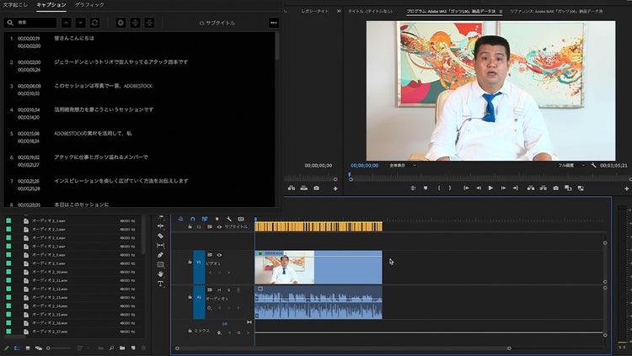Screen dimensions: 632x356
Task: Open the zoom level dropdown in program monitor
Action: [x=403, y=165]
